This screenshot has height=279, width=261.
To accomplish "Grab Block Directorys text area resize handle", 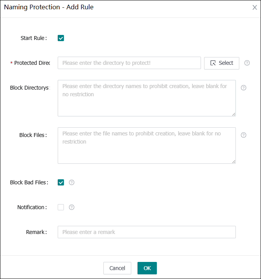I will click(x=234, y=114).
